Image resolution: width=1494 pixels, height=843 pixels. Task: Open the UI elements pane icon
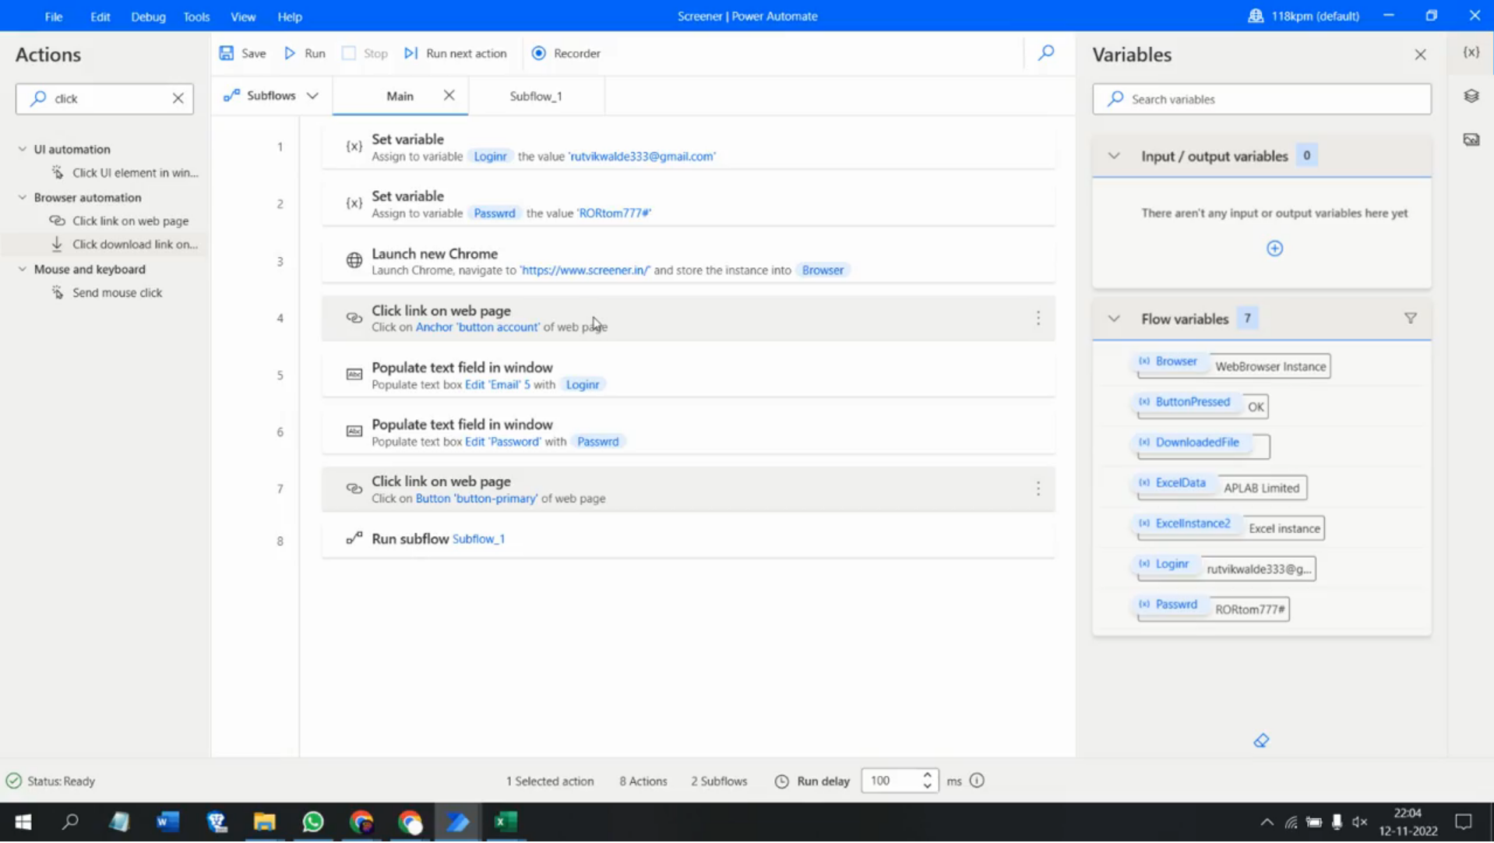point(1471,95)
